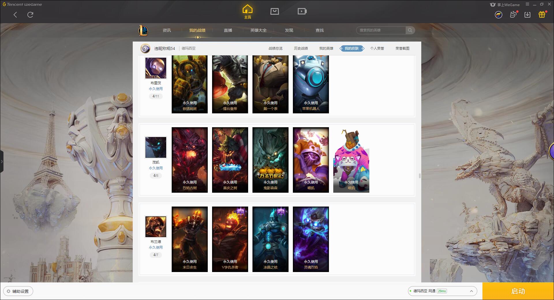This screenshot has width=554, height=300.
Task: Click the 灵魂烈焰 skin card
Action: 311,239
